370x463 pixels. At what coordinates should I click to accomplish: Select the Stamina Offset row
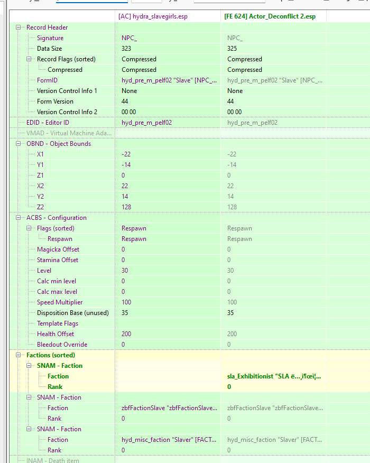coord(58,260)
